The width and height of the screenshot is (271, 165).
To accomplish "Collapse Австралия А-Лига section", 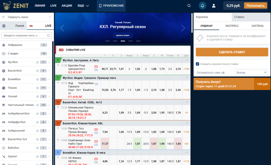I will pos(187,60).
